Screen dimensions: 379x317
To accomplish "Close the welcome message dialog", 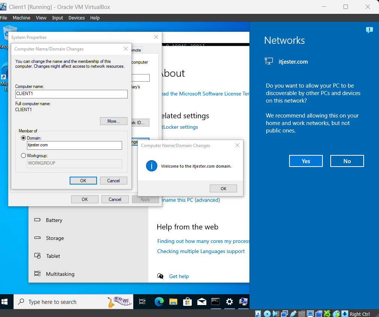I will click(x=237, y=145).
